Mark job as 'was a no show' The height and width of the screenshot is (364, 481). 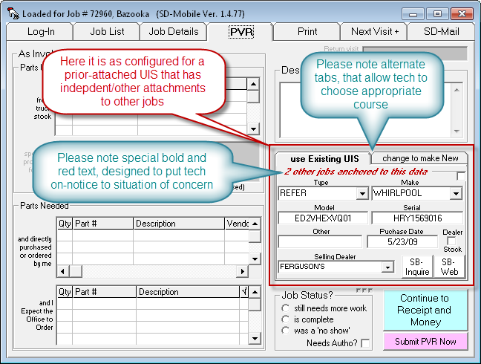[x=287, y=331]
